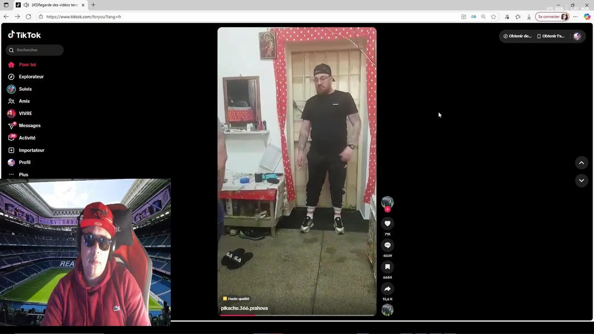Open the Amis friends page
Screen dimensions: 594x334
coord(19,101)
